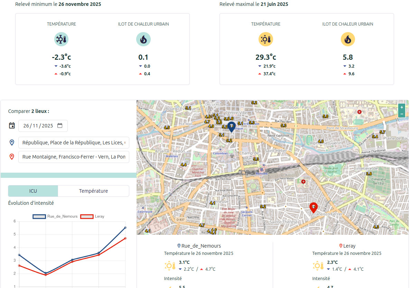Click the calendar icon left of date field
The width and height of the screenshot is (411, 288).
pyautogui.click(x=12, y=126)
